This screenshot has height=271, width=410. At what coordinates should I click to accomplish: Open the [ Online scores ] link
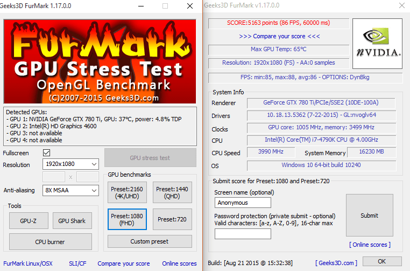[x=370, y=245]
